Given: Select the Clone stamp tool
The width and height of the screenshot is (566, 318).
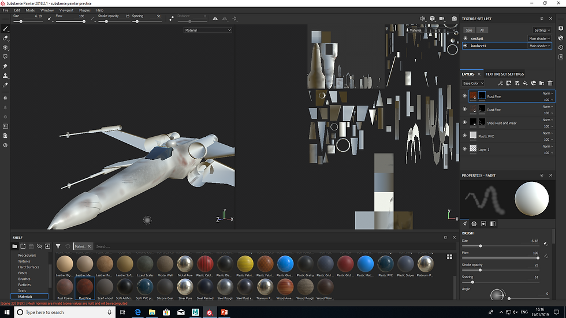Looking at the screenshot, I should [5, 76].
